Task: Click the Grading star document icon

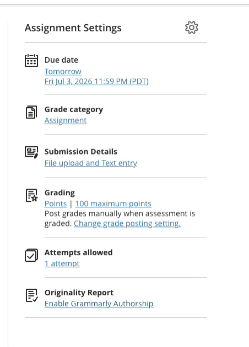Action: point(32,195)
